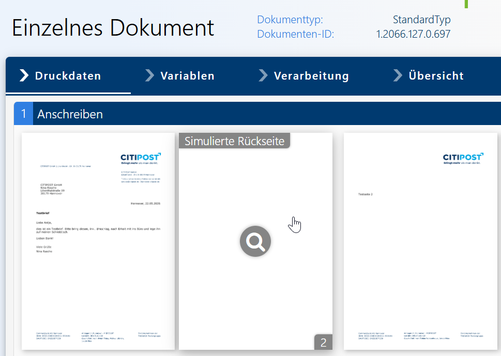Click the Anschreiben section header
This screenshot has width=501, height=356.
coord(257,114)
